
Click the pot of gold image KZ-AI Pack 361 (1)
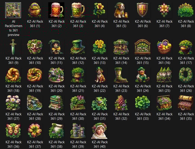[x=35, y=10]
